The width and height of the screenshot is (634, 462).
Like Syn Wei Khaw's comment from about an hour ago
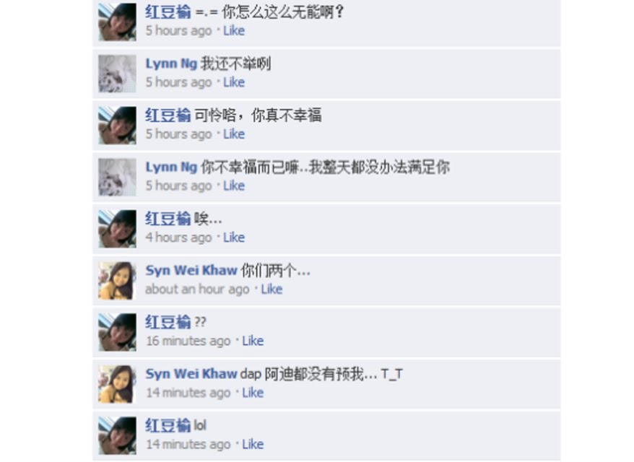pos(272,289)
